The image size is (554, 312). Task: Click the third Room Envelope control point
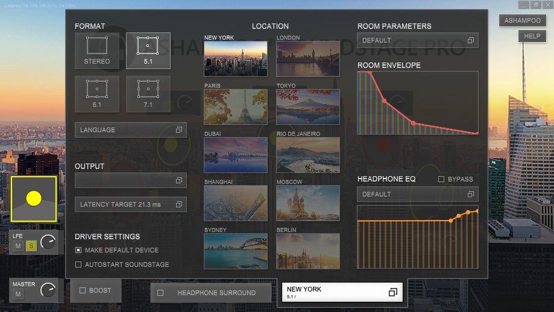pyautogui.click(x=414, y=123)
